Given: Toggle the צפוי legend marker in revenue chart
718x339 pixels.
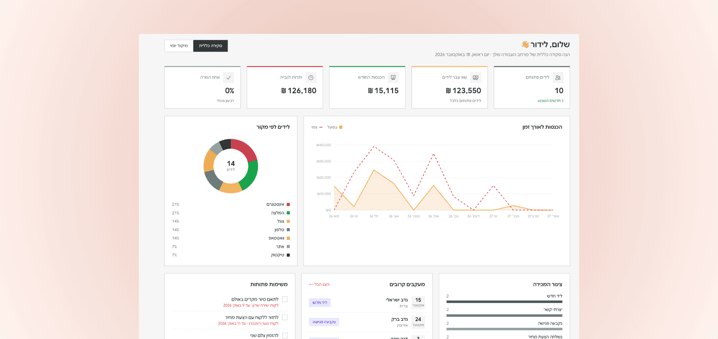Looking at the screenshot, I should click(x=321, y=127).
